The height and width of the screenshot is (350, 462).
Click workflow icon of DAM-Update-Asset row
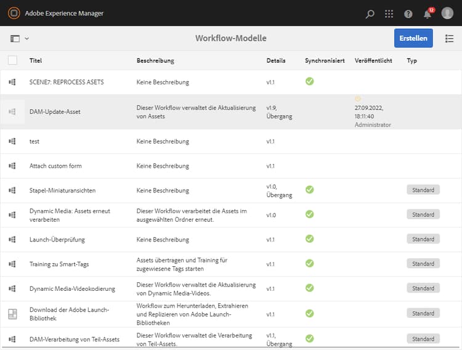coord(12,112)
